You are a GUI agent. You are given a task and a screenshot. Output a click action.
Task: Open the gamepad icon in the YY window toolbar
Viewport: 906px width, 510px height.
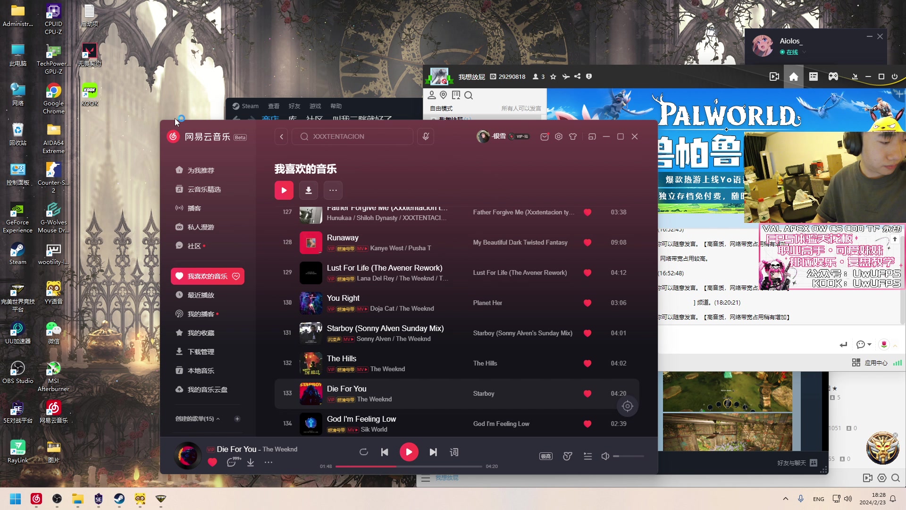833,76
